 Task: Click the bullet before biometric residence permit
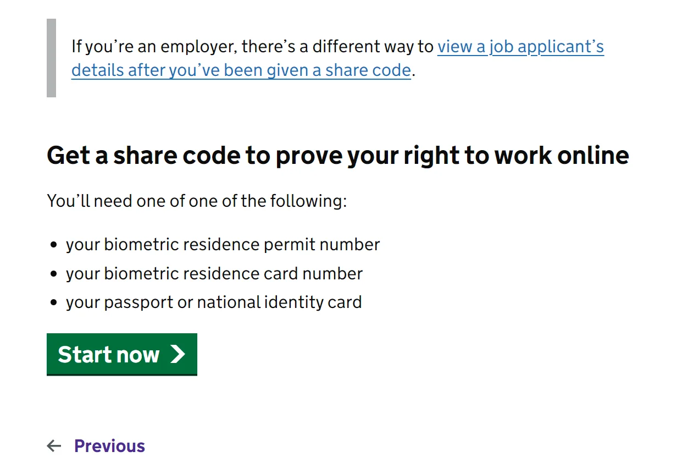(x=53, y=245)
